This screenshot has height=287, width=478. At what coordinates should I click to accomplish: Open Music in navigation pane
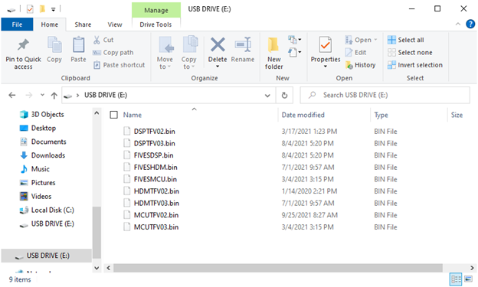(x=34, y=169)
